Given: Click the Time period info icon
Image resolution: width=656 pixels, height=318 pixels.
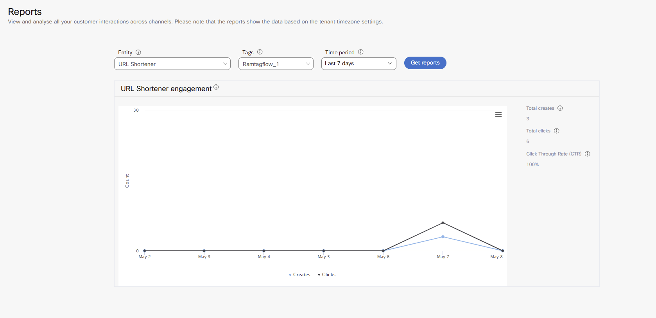Looking at the screenshot, I should coord(361,52).
